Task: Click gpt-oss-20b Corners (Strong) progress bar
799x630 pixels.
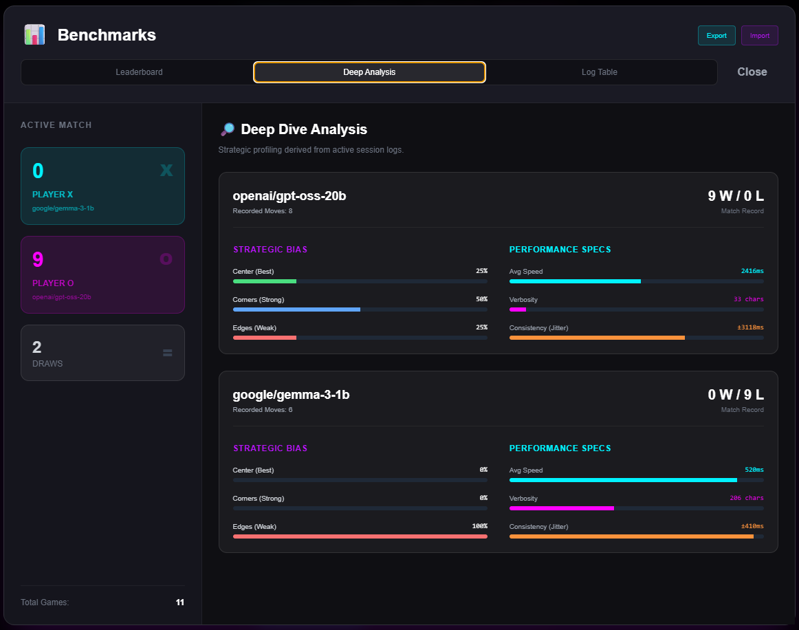Action: pyautogui.click(x=360, y=309)
